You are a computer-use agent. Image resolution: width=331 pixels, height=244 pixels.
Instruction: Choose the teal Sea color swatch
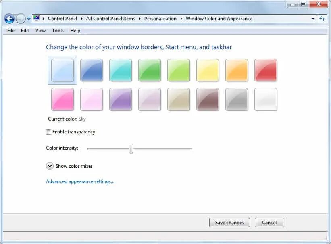click(x=121, y=70)
